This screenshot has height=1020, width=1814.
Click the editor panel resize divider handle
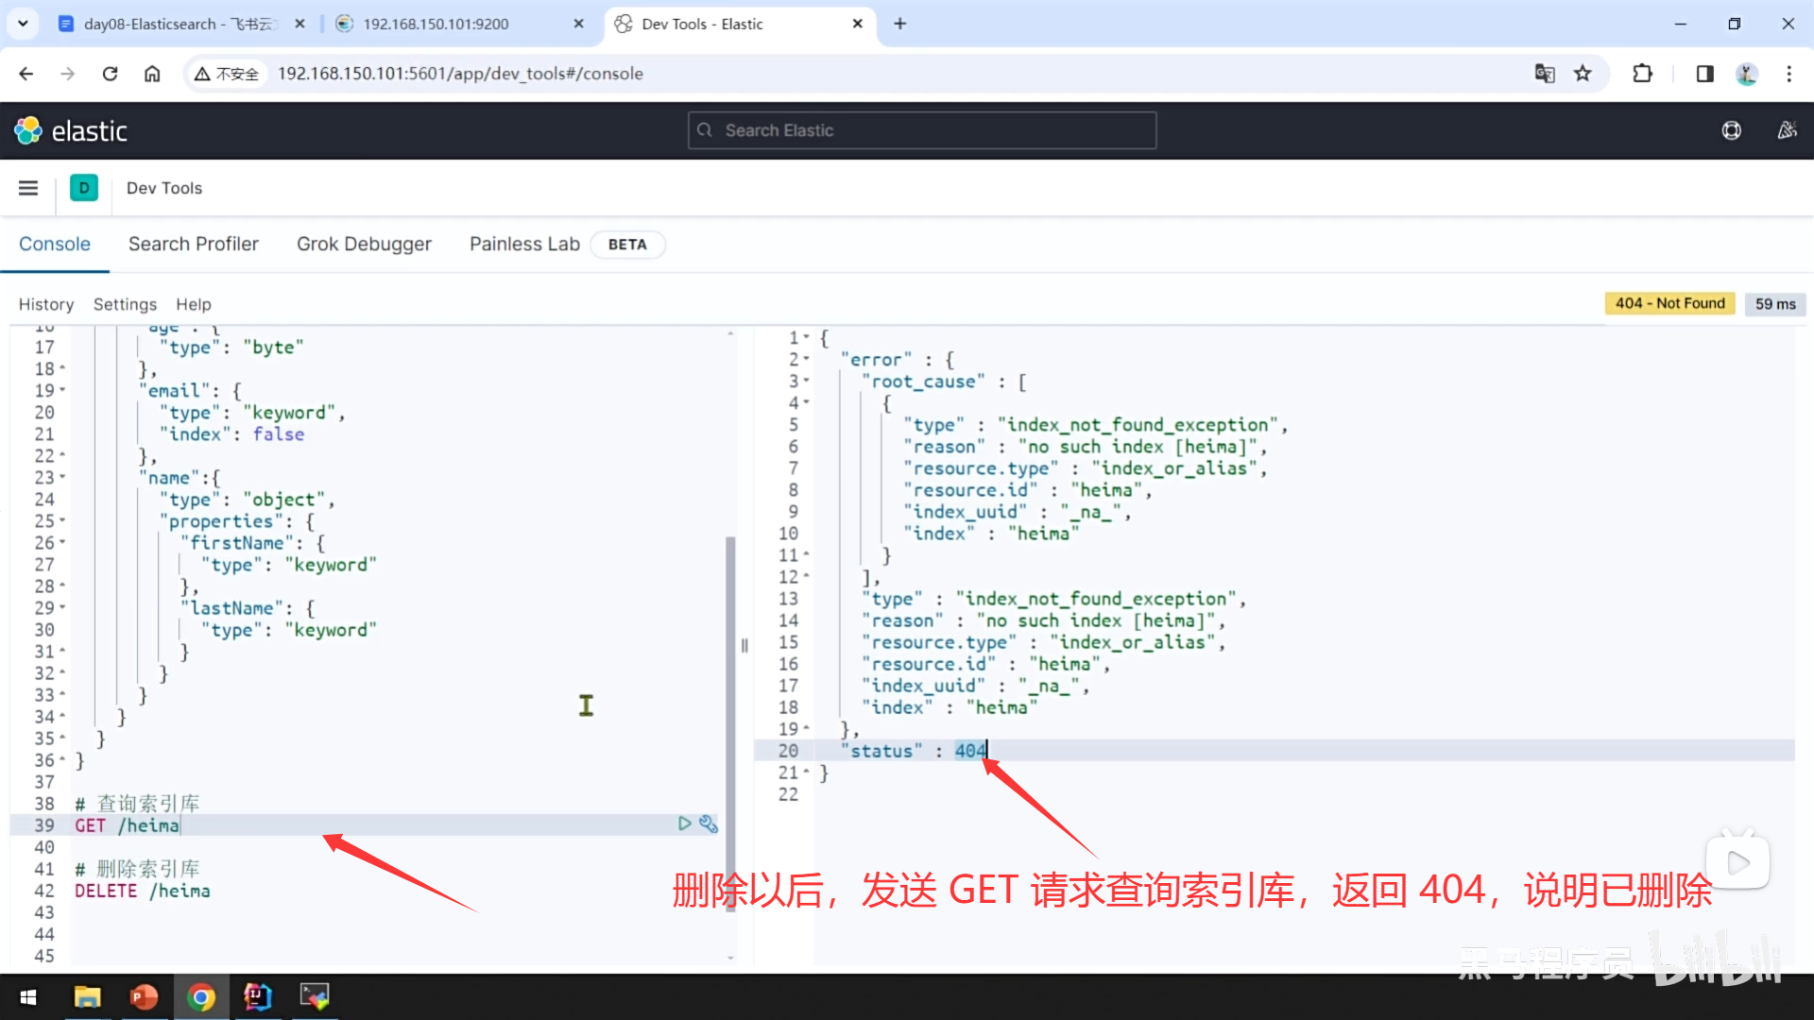744,646
